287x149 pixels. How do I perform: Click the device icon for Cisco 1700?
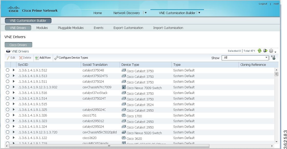(x=124, y=115)
